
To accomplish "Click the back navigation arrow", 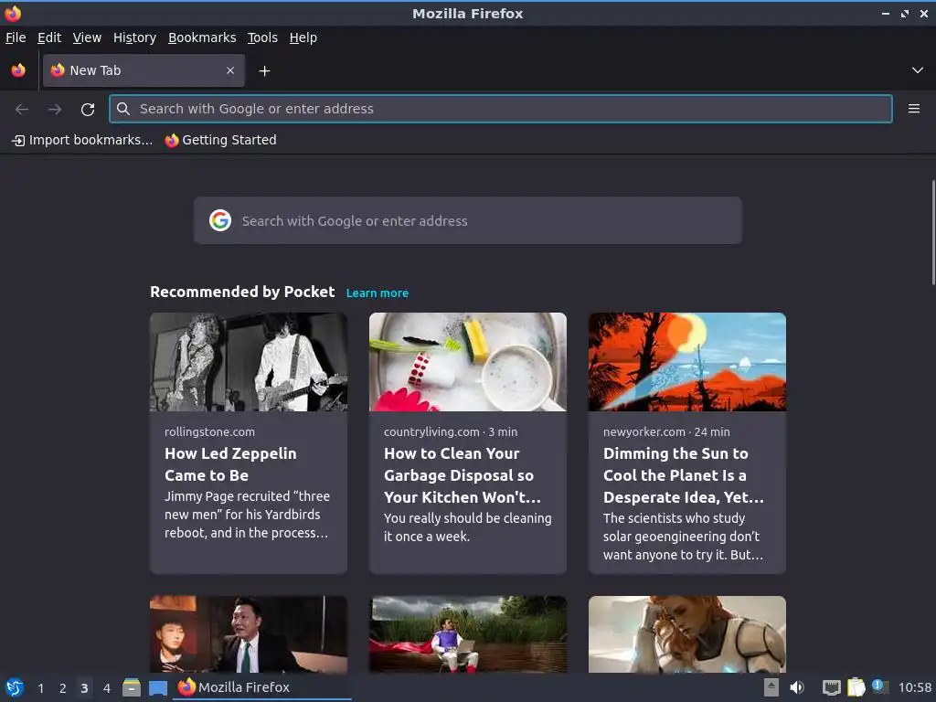I will (22, 110).
